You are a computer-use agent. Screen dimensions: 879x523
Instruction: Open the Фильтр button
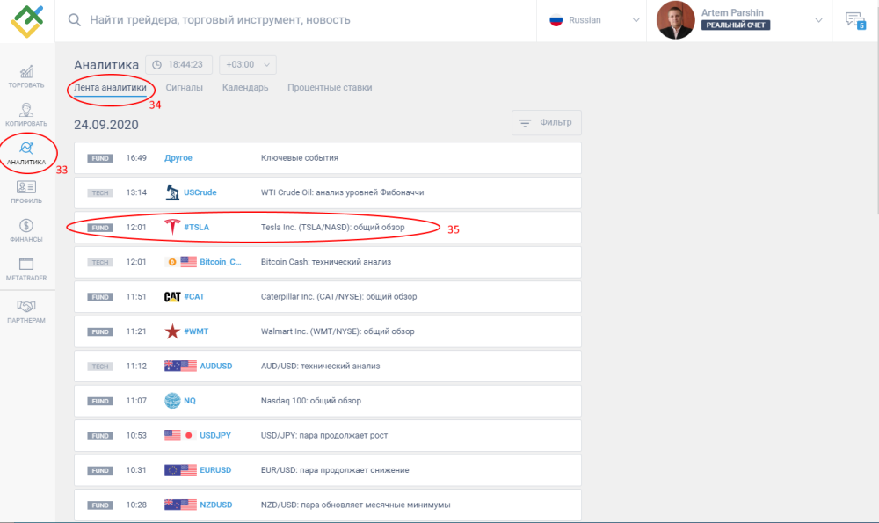[547, 123]
